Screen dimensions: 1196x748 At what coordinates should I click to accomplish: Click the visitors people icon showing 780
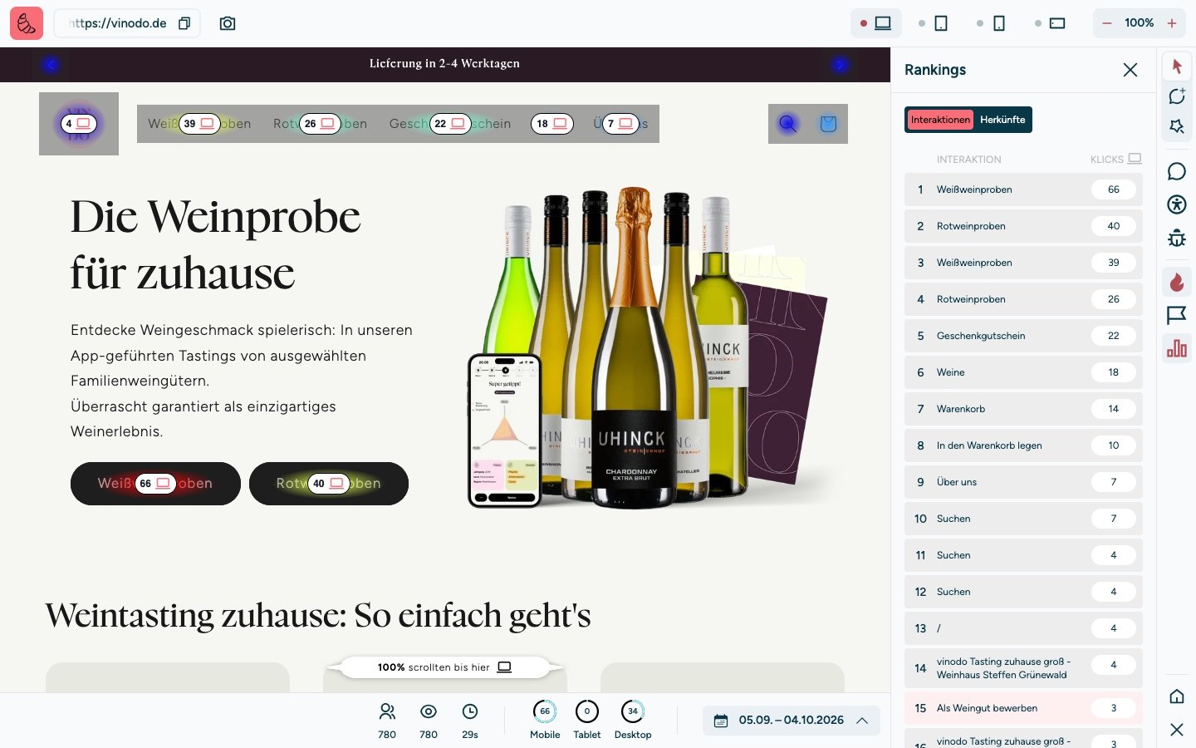pyautogui.click(x=387, y=711)
